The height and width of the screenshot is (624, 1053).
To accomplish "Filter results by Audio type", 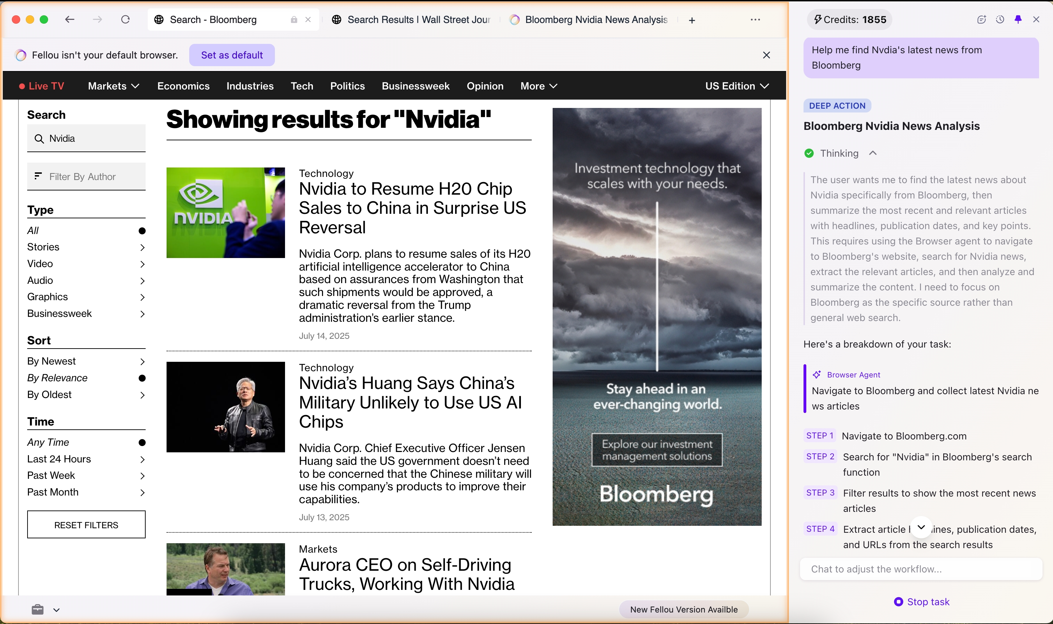I will [x=86, y=280].
